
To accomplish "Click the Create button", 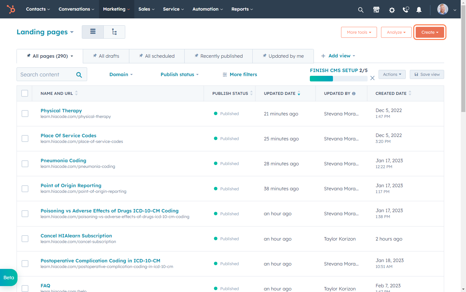I will (x=430, y=32).
